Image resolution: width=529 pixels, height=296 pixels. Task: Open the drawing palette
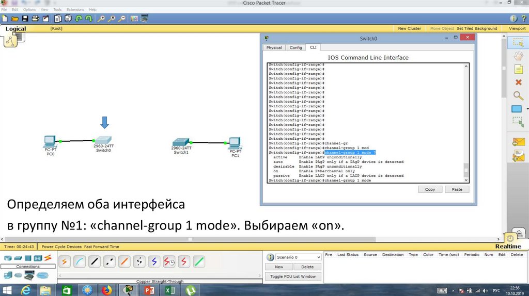pyautogui.click(x=134, y=19)
